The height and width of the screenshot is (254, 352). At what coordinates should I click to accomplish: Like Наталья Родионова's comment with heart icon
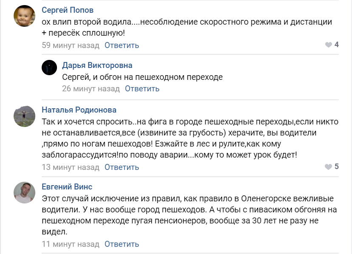coord(329,167)
